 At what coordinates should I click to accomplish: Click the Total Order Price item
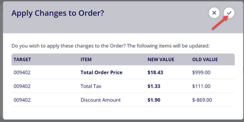coord(101,72)
